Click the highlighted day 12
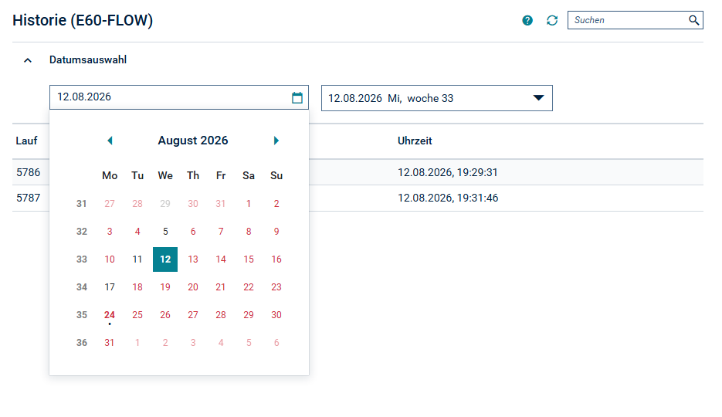 (165, 259)
